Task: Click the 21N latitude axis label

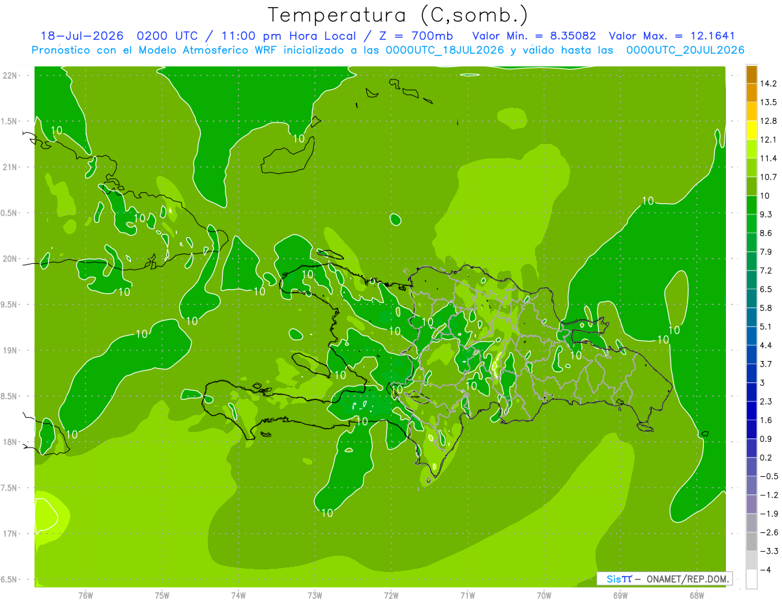Action: [x=10, y=167]
